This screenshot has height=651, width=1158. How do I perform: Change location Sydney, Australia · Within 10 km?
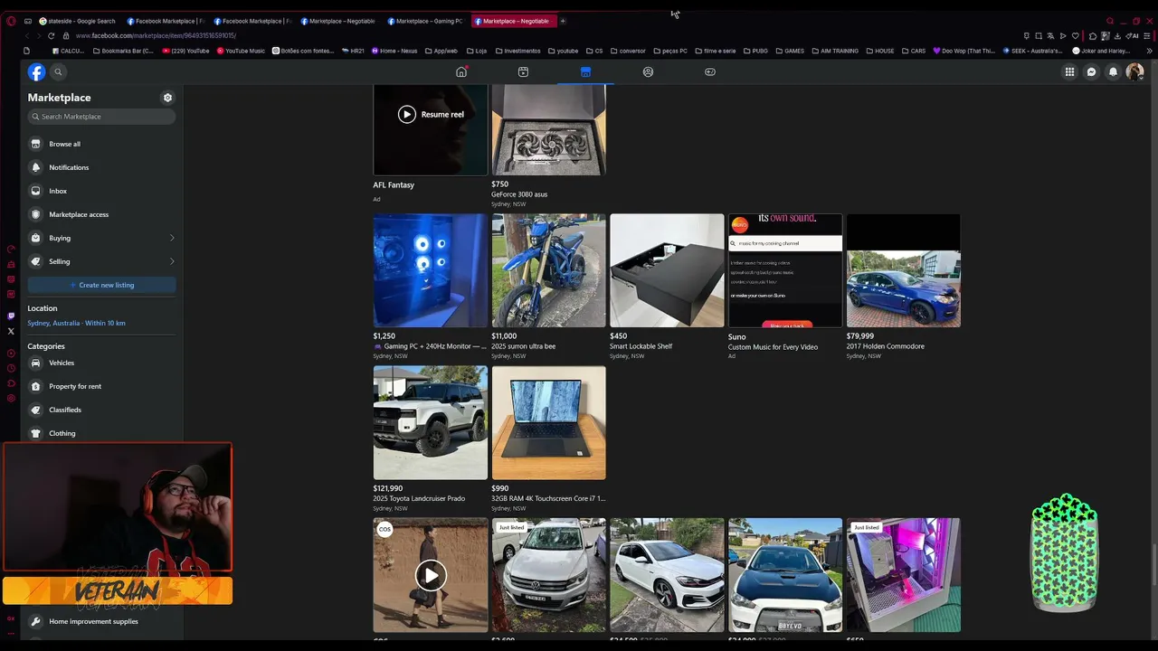click(x=76, y=323)
